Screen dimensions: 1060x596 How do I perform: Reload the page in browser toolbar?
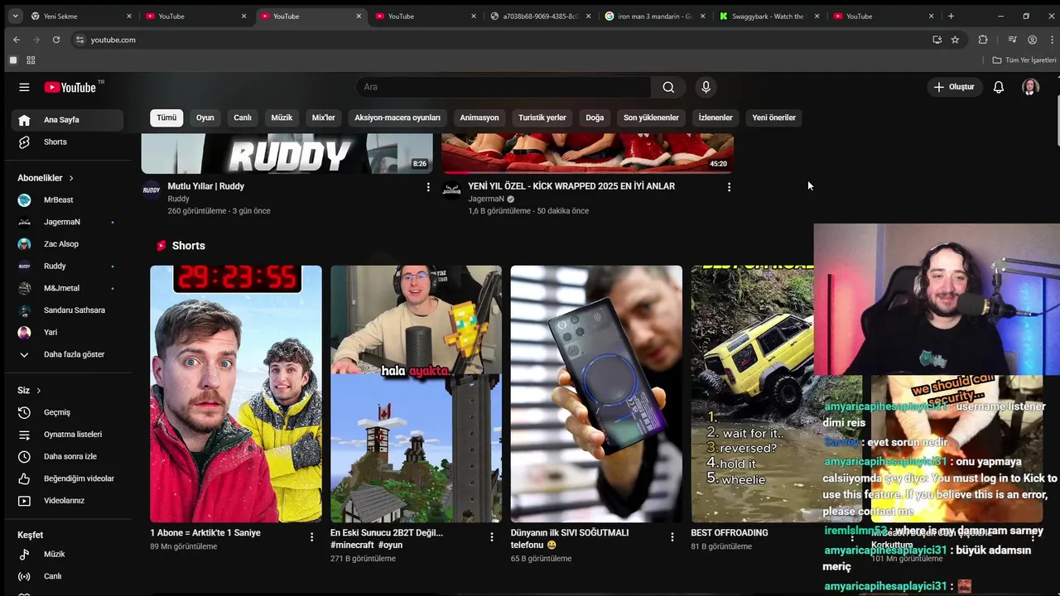click(x=56, y=40)
